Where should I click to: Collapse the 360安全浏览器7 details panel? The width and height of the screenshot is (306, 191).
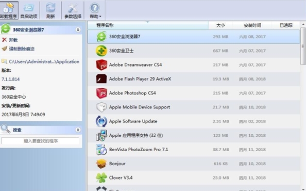coord(78,30)
